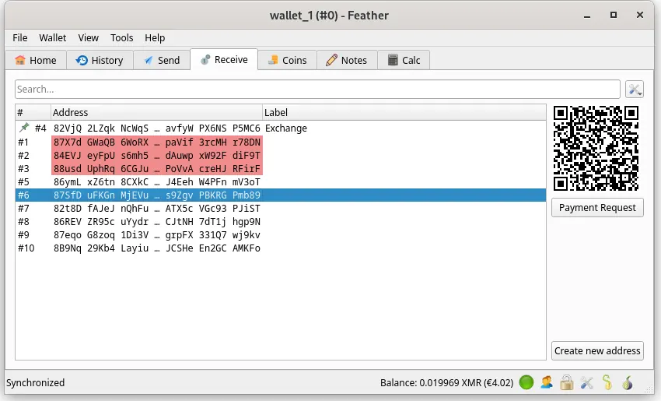Open the Help menu
Viewport: 661px width, 401px height.
click(155, 37)
